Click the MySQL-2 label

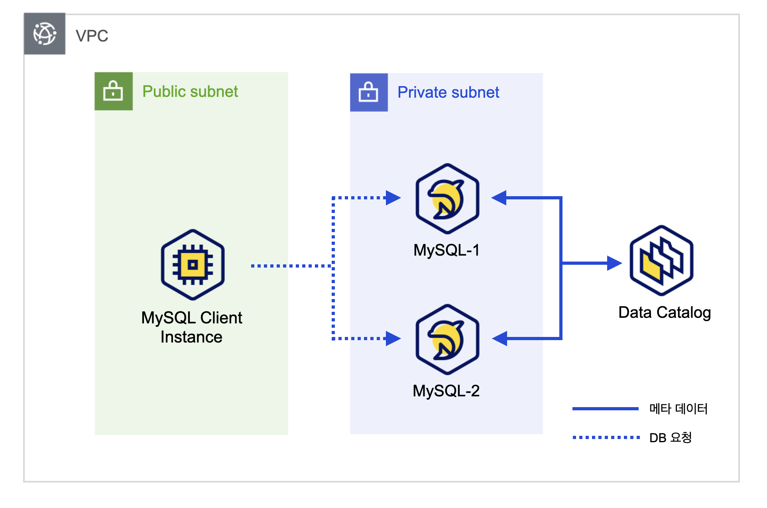[x=446, y=391]
